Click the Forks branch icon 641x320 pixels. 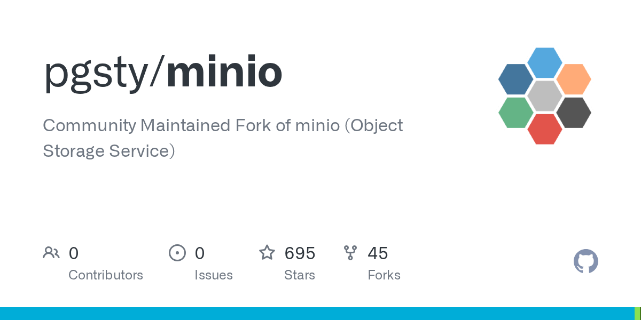[x=350, y=253]
